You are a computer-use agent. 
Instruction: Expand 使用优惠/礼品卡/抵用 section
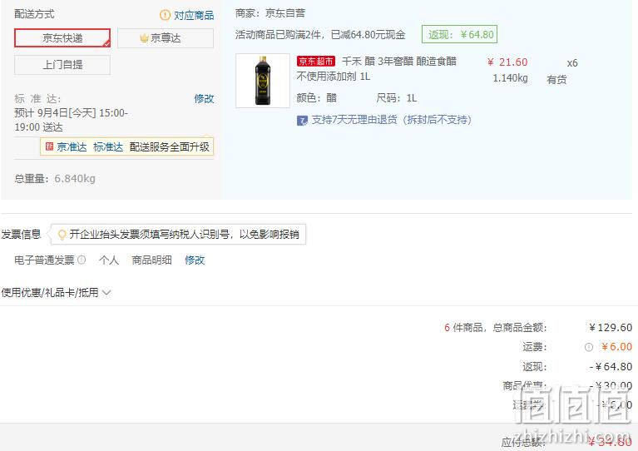click(x=56, y=292)
